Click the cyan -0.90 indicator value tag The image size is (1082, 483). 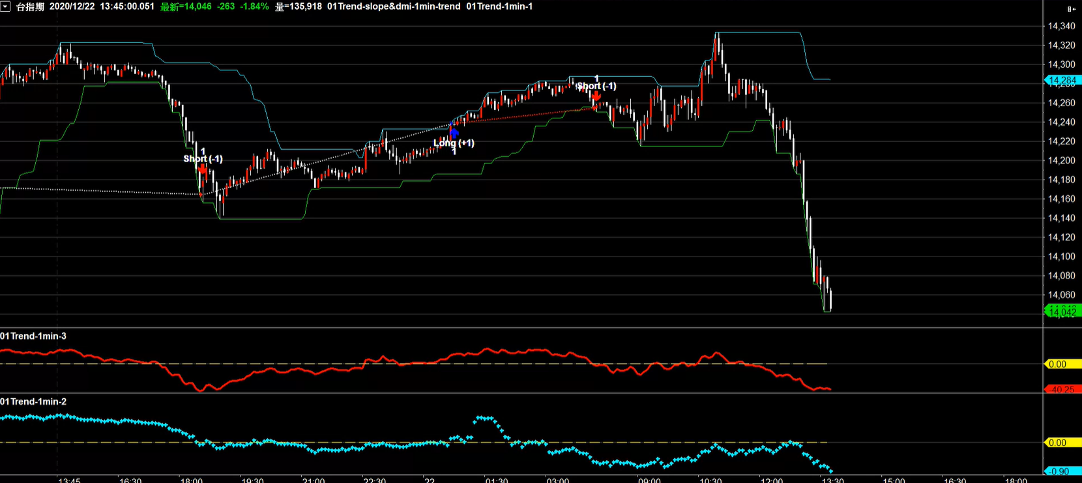pyautogui.click(x=1062, y=471)
